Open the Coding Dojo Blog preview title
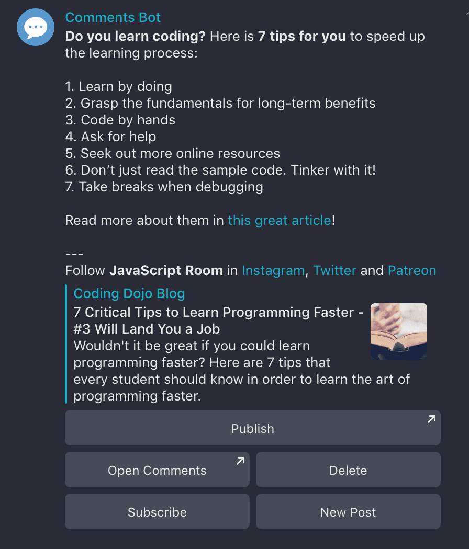The height and width of the screenshot is (549, 469). 129,293
